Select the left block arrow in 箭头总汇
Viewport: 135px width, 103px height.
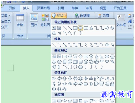59,79
